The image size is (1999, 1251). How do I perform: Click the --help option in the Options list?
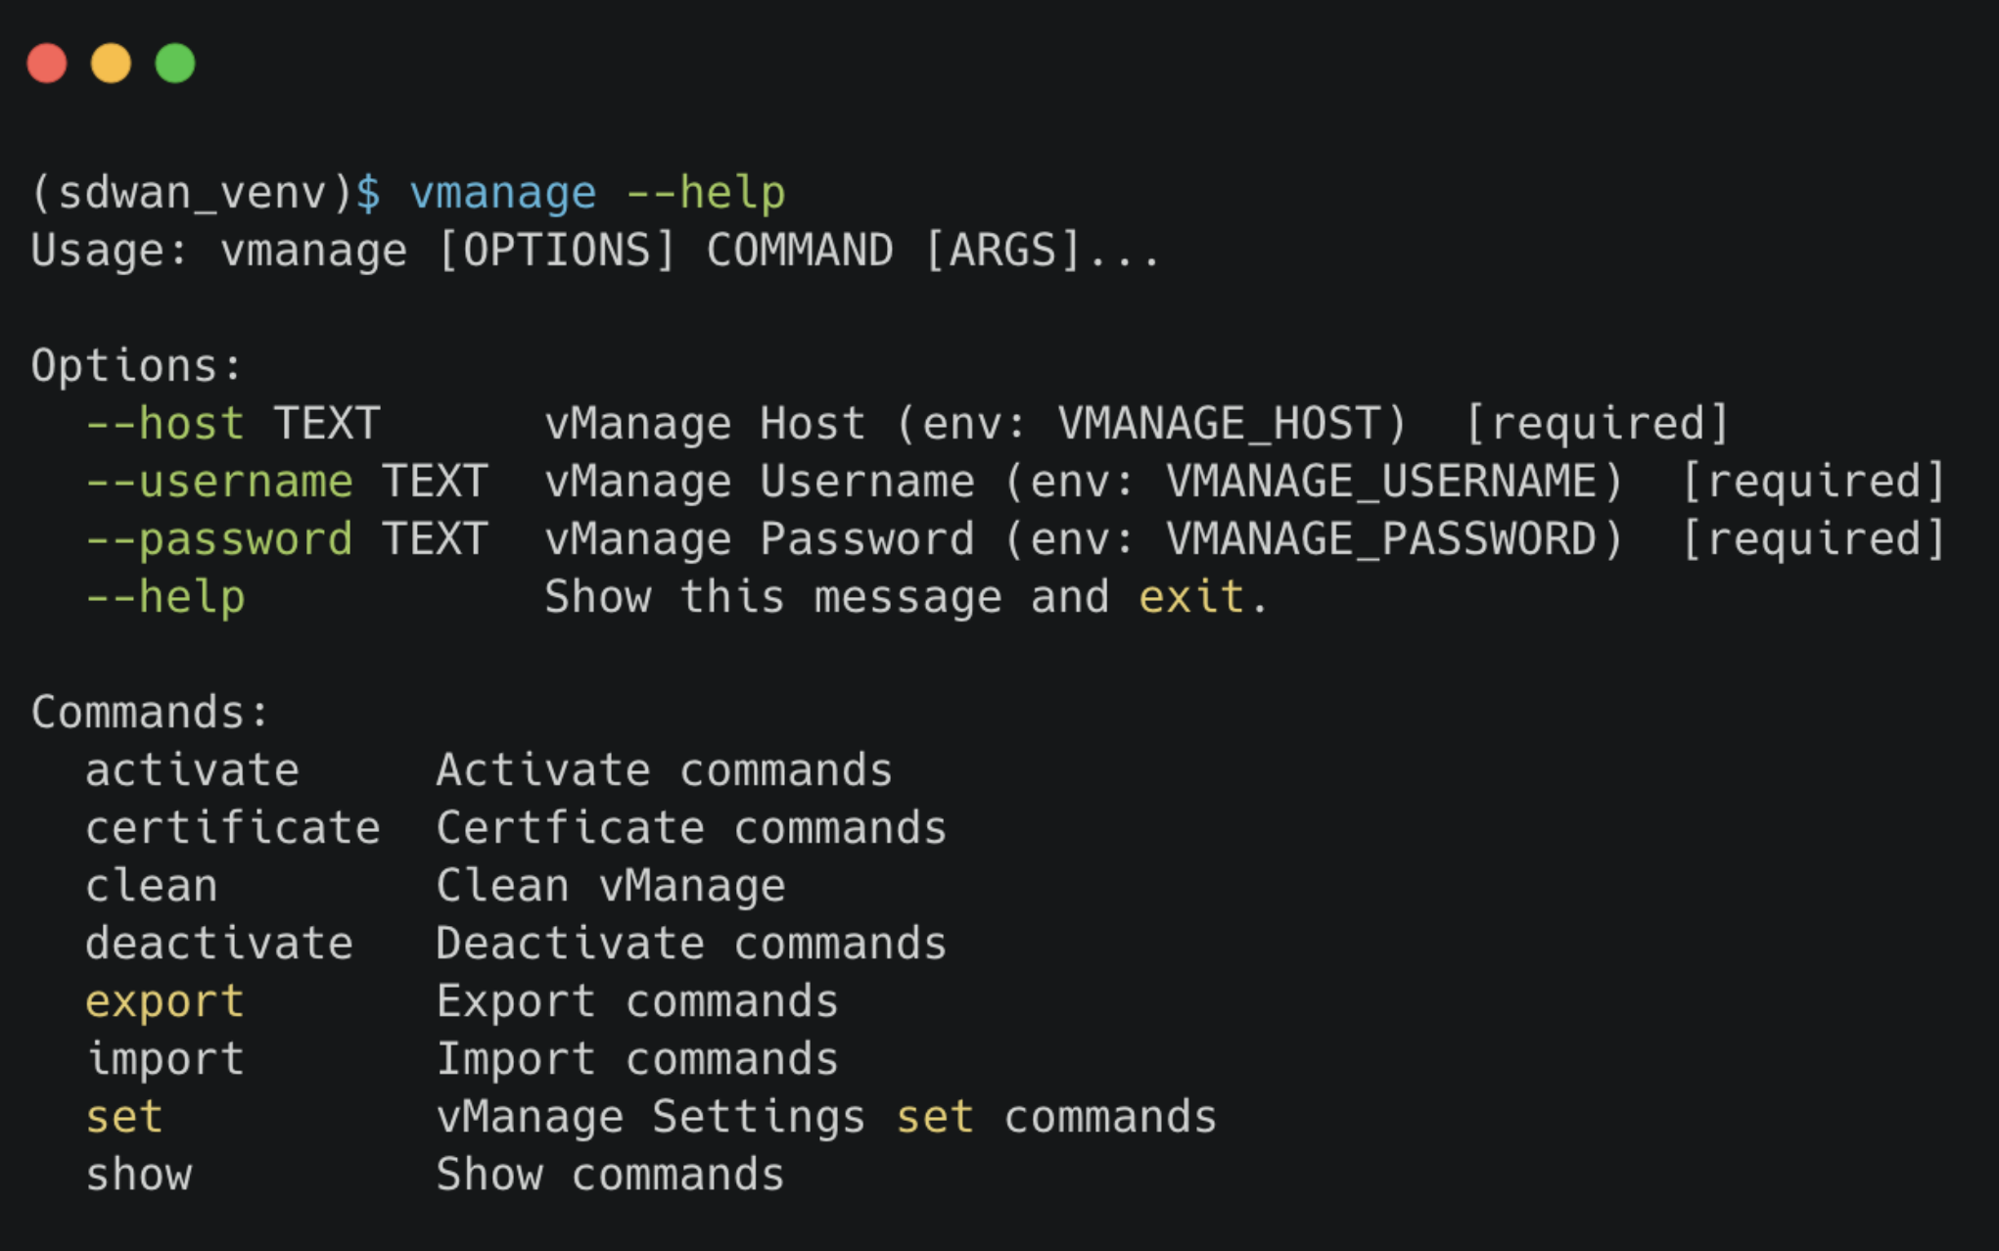(164, 597)
